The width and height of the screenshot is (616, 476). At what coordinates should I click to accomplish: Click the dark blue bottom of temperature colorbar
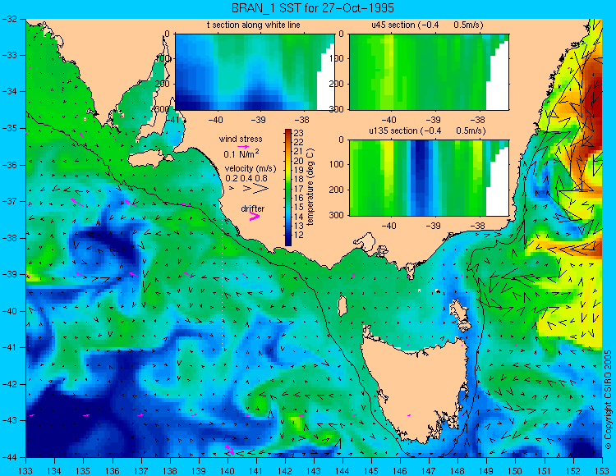[288, 241]
